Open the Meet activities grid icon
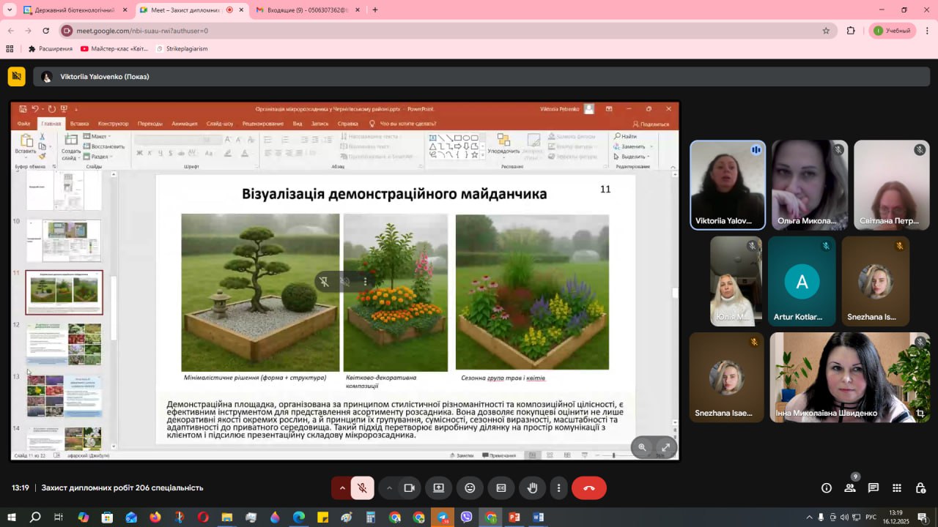The width and height of the screenshot is (938, 527). click(x=897, y=488)
